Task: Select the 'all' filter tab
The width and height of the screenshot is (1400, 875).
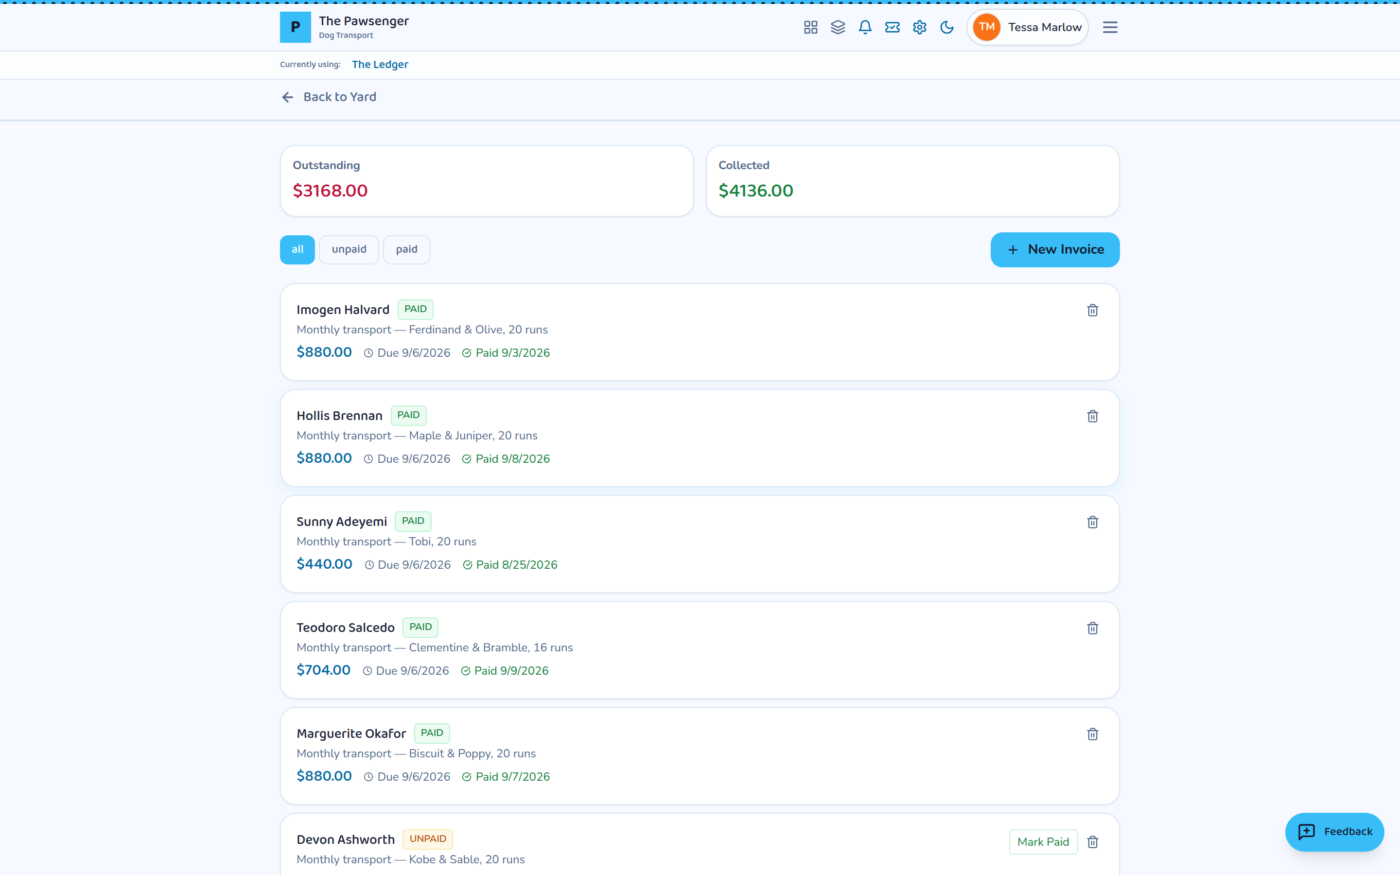Action: [297, 249]
